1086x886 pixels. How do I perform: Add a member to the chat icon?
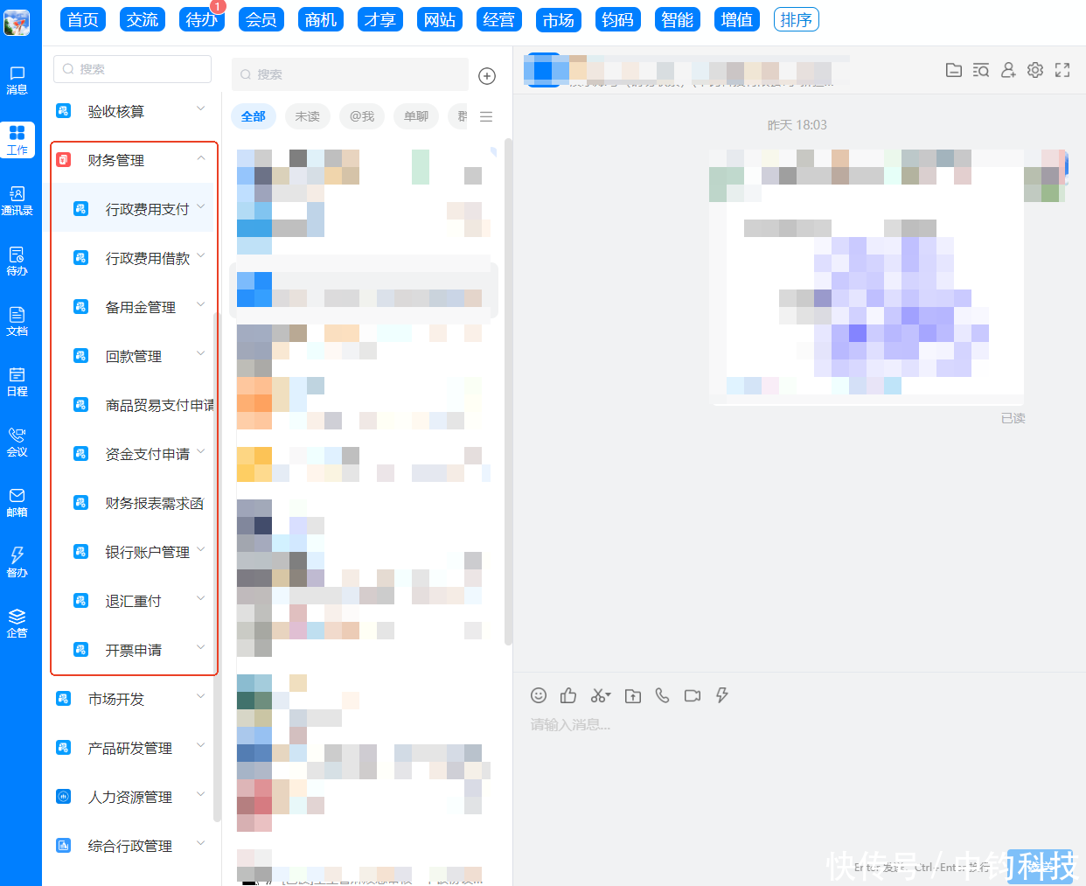click(1008, 70)
